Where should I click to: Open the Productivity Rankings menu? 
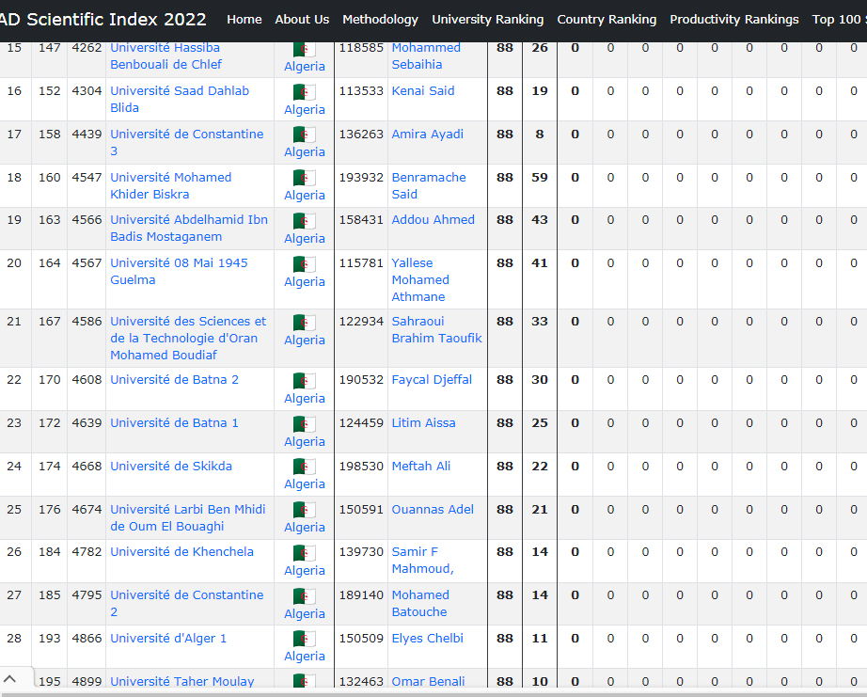(733, 19)
